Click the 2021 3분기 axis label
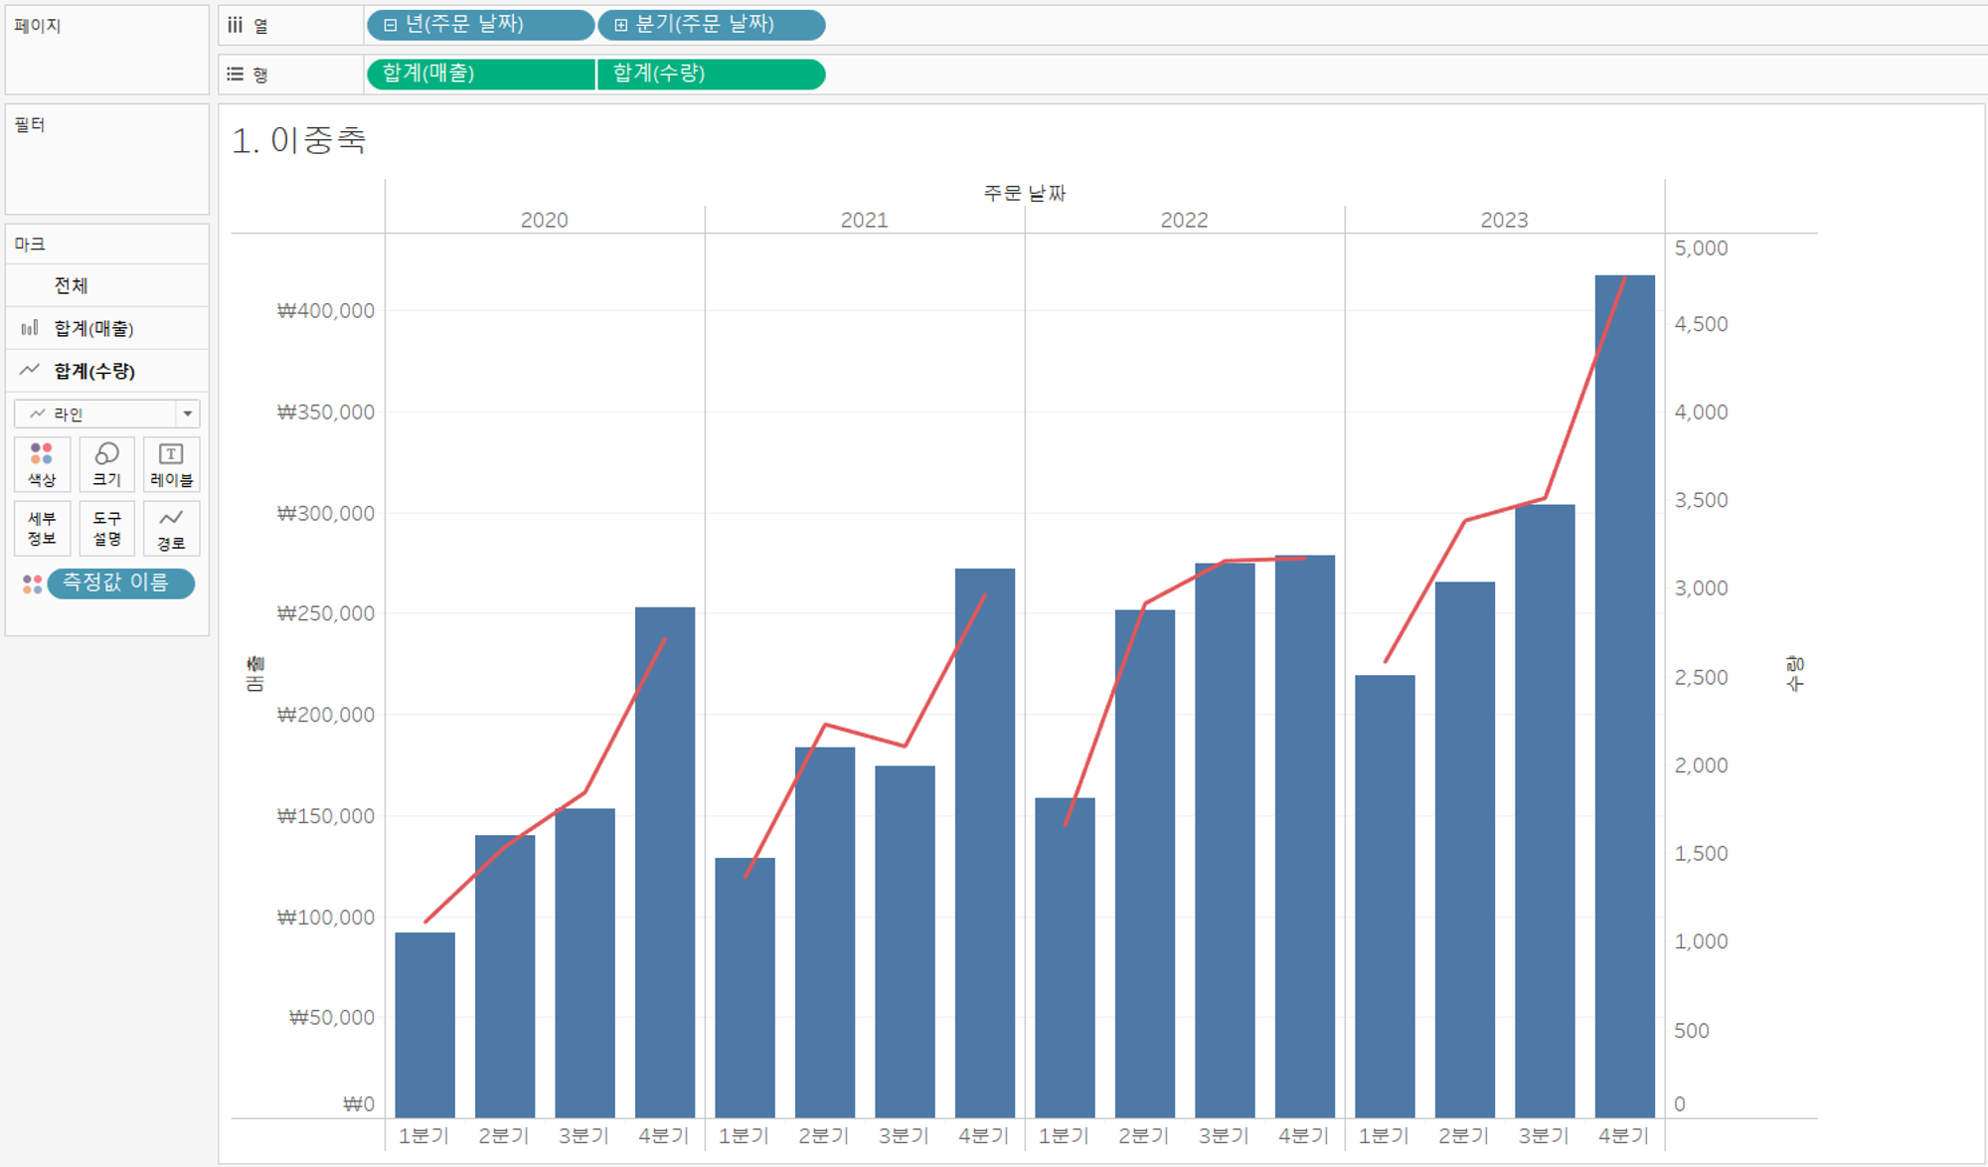This screenshot has width=1988, height=1167. tap(904, 1135)
